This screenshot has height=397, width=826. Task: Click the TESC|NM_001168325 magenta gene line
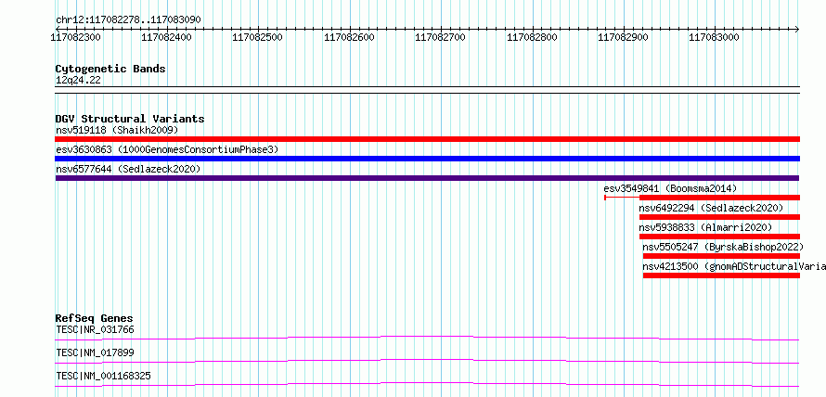[x=427, y=384]
